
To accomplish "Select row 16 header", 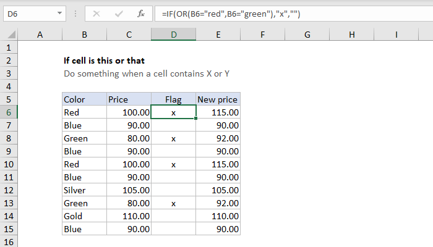I will point(9,242).
